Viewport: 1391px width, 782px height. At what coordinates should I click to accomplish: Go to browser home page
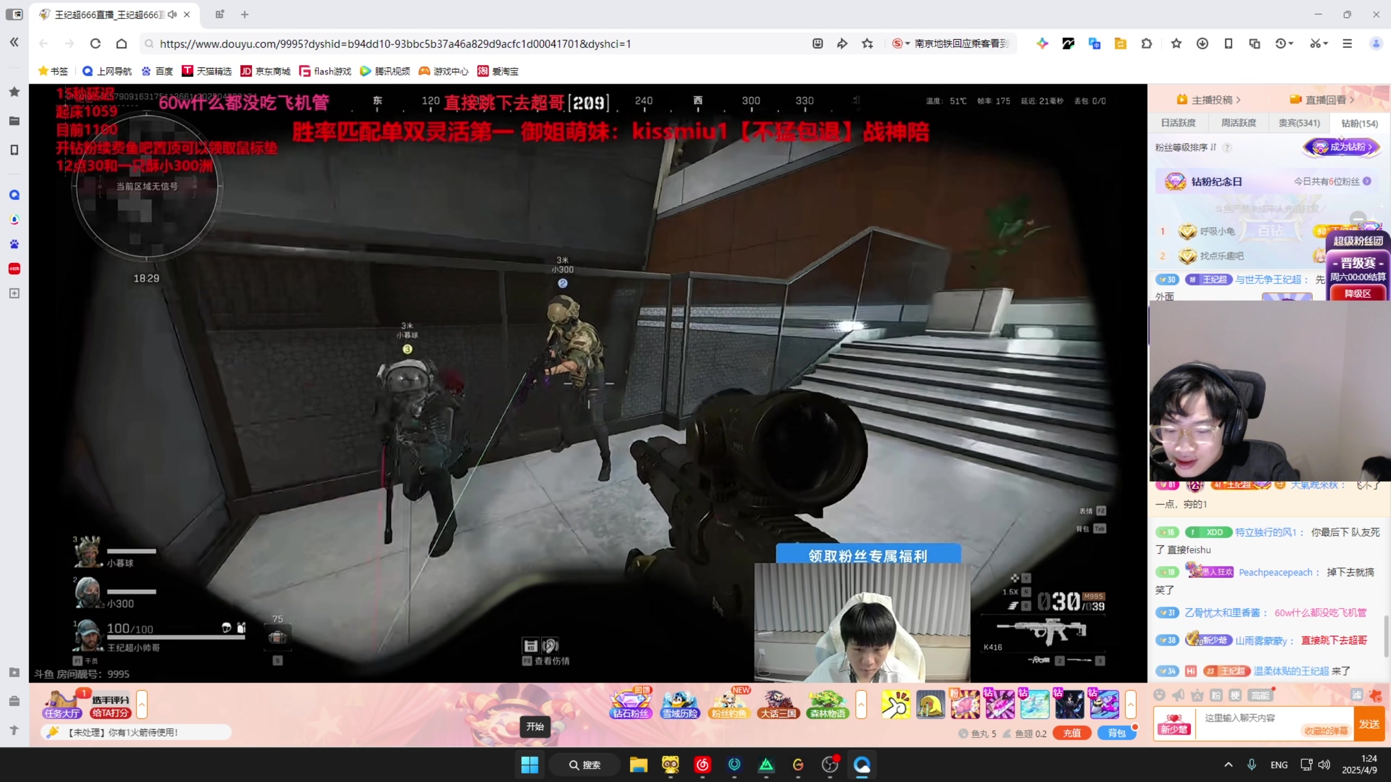(122, 43)
